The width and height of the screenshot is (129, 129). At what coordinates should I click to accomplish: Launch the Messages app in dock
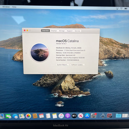point(15,116)
